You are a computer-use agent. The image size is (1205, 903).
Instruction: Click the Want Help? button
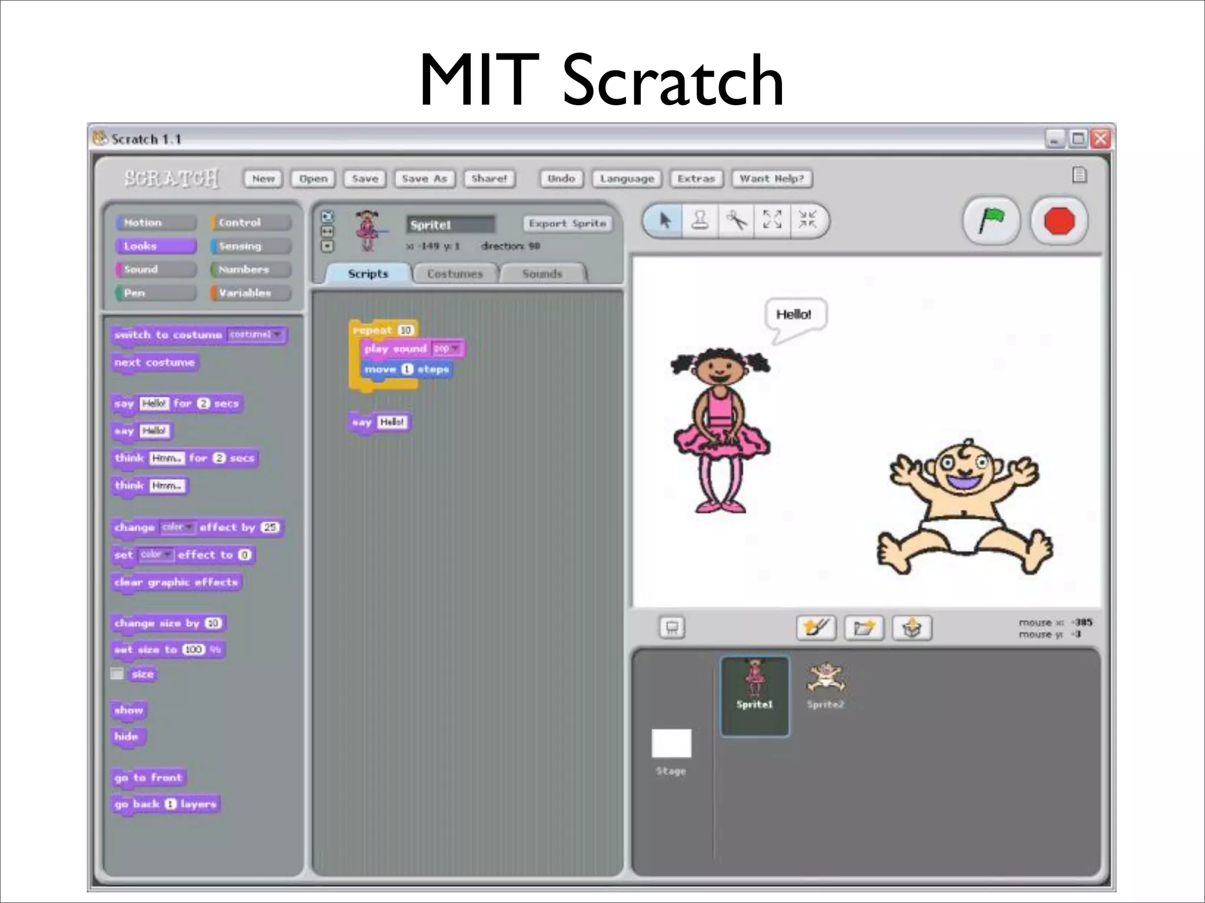[772, 179]
